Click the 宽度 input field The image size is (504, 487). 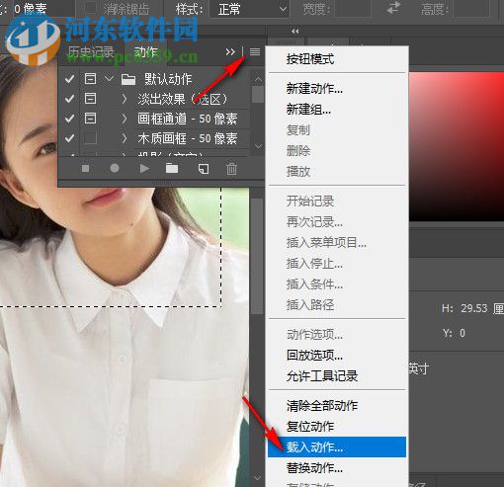click(352, 8)
